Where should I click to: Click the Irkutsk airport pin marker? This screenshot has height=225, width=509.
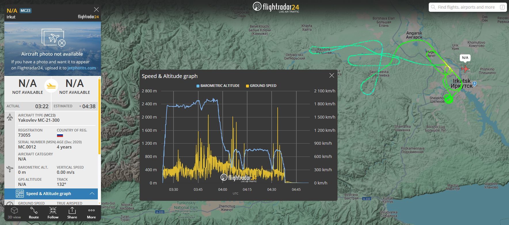click(475, 84)
